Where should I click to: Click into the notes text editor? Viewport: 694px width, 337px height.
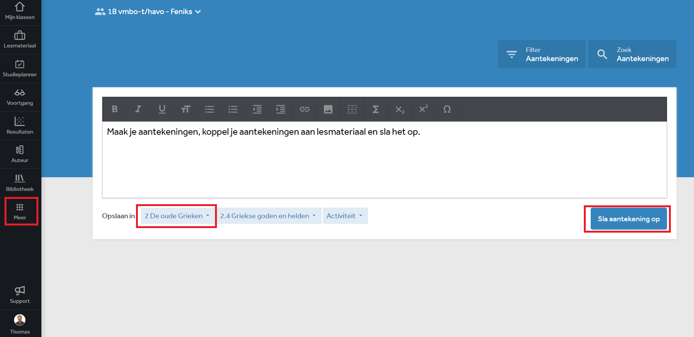384,159
